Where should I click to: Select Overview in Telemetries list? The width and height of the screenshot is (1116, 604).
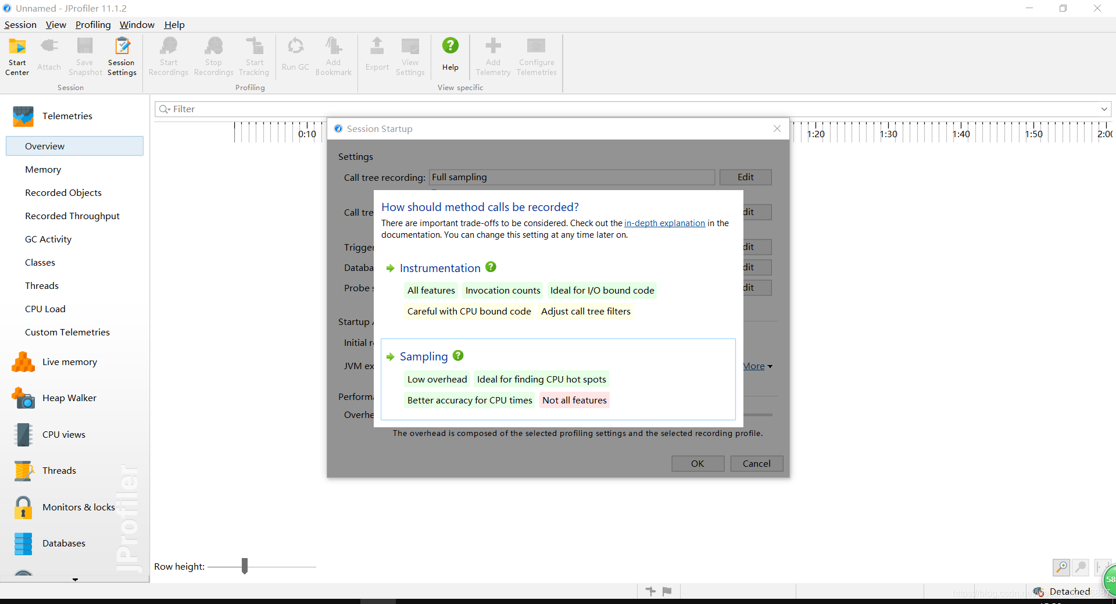click(x=74, y=146)
